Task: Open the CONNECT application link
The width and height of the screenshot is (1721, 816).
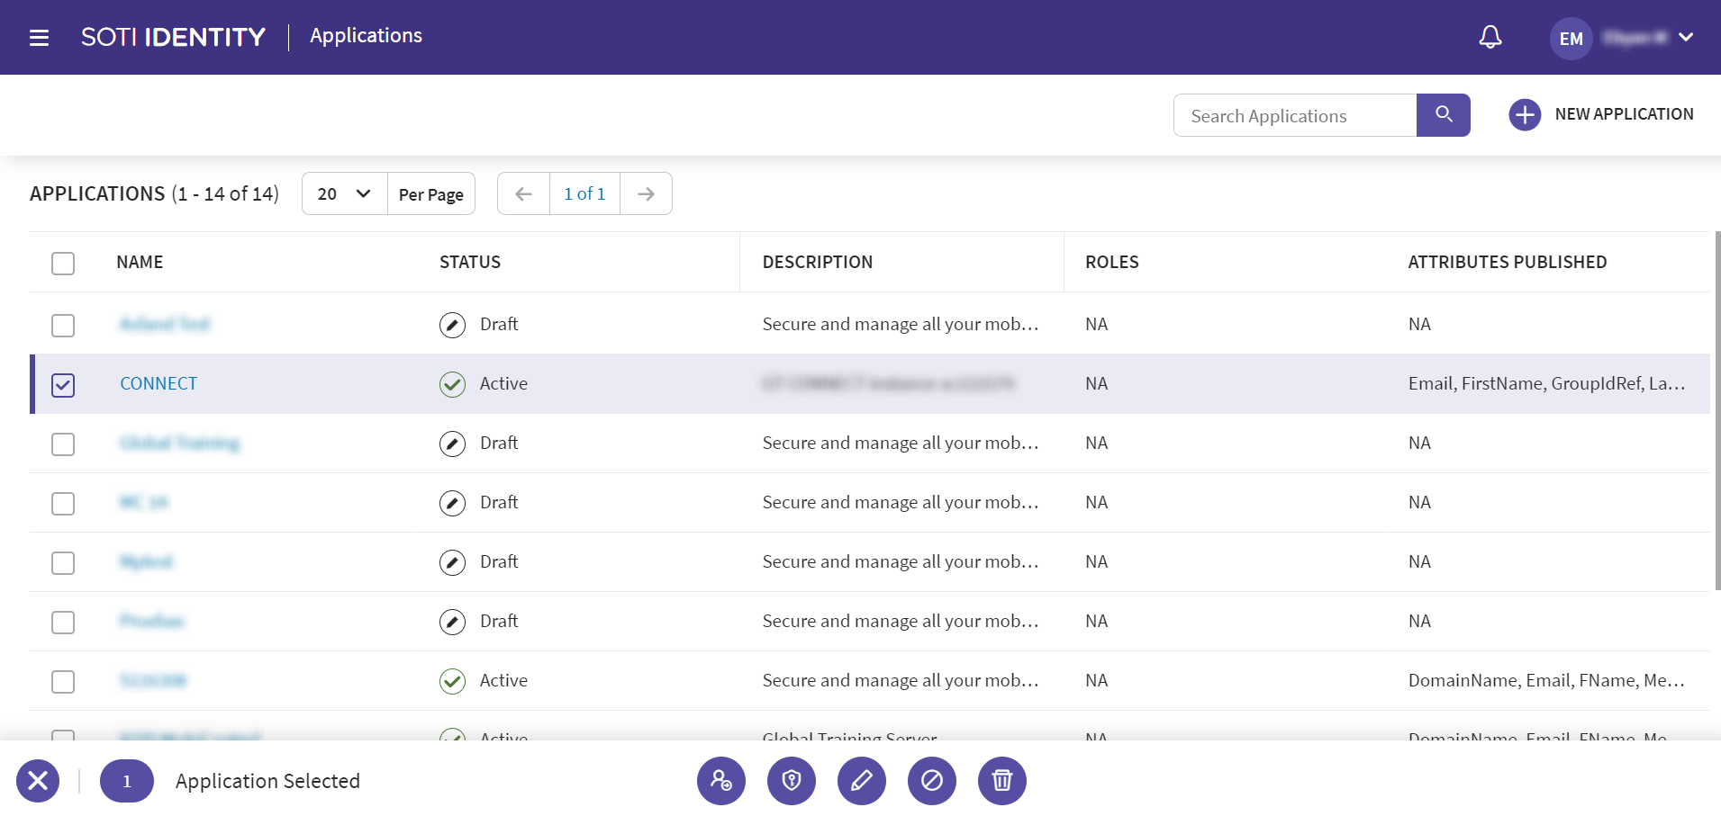Action: (x=159, y=383)
